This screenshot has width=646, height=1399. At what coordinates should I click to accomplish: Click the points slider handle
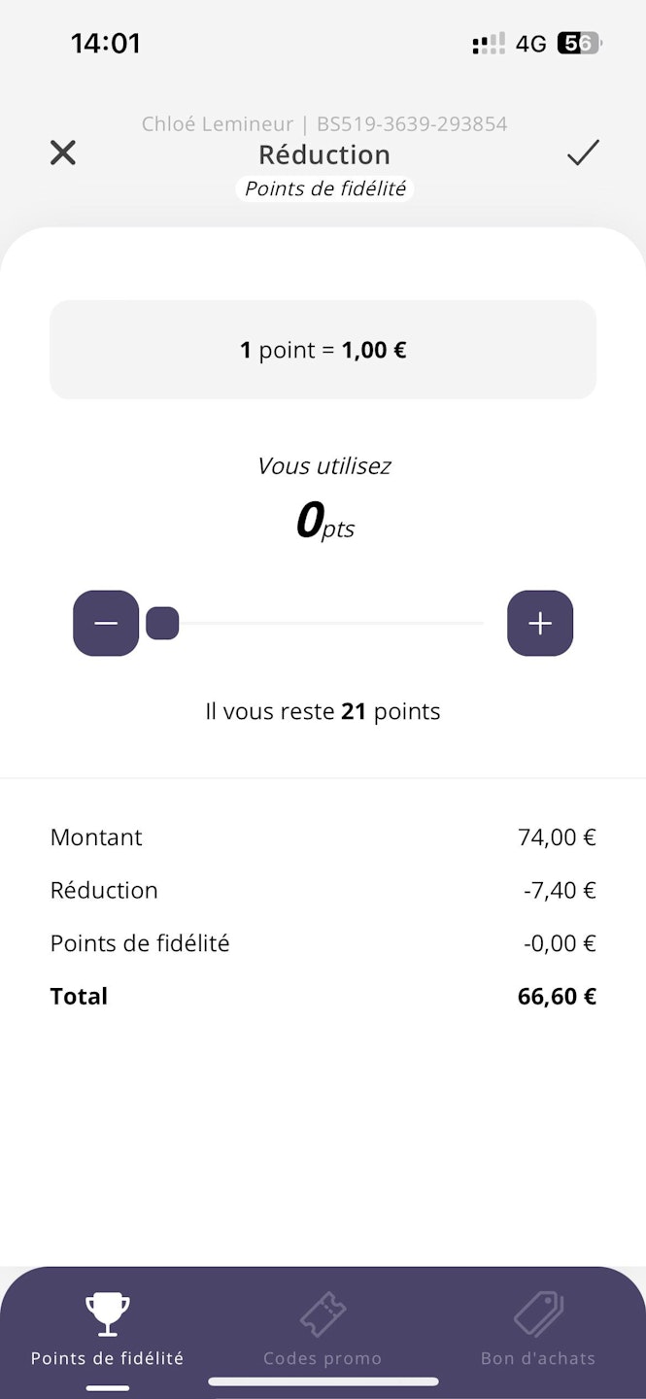(x=162, y=623)
